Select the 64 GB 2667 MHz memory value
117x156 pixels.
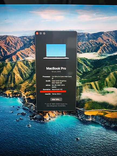point(58,85)
